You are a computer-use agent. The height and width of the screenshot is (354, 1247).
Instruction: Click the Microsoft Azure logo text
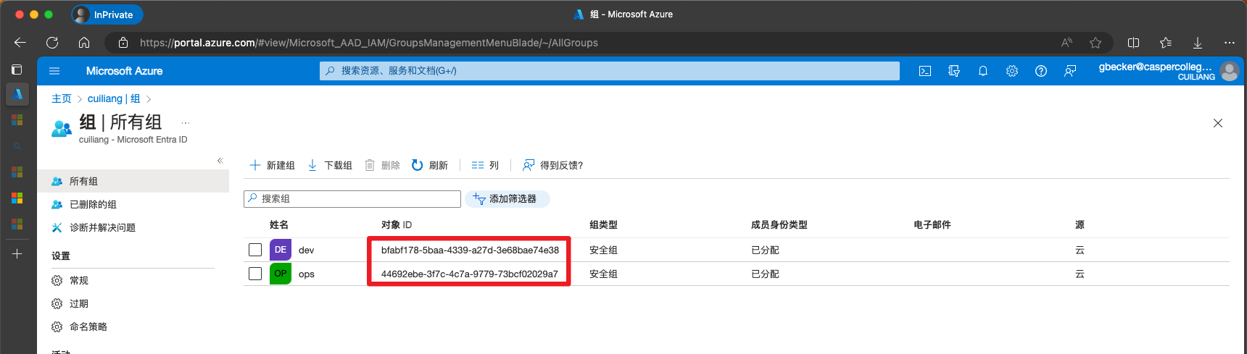pyautogui.click(x=124, y=71)
